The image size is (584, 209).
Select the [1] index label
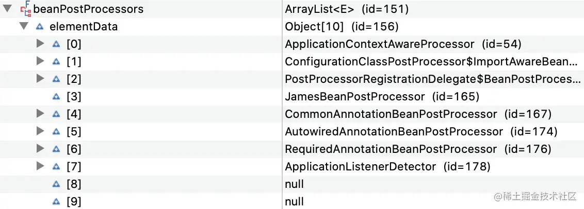tap(74, 62)
